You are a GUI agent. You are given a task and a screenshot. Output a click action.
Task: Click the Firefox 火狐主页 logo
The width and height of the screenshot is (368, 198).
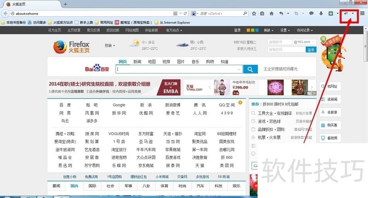click(71, 47)
